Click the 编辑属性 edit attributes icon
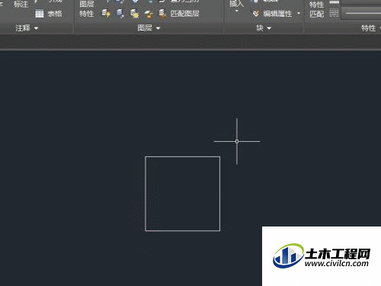This screenshot has height=286, width=381. coord(255,13)
